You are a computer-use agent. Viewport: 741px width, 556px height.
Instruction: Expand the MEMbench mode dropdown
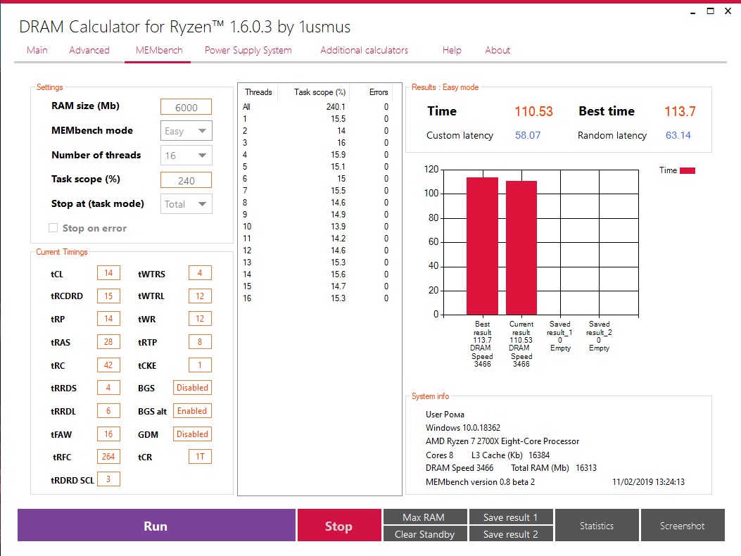pos(186,131)
